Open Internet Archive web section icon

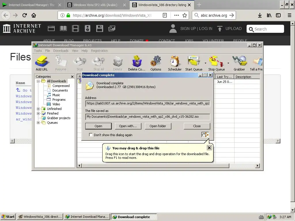(51, 28)
